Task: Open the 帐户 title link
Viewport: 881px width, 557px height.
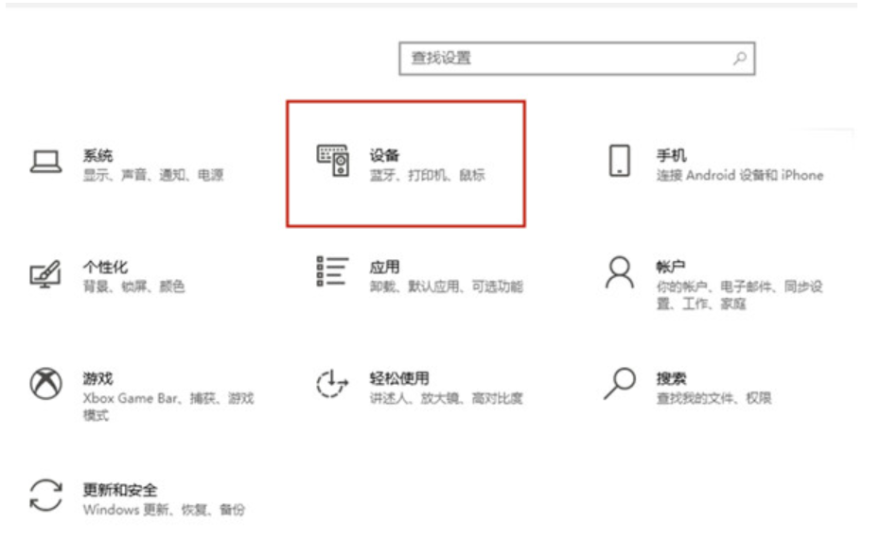Action: [x=671, y=267]
